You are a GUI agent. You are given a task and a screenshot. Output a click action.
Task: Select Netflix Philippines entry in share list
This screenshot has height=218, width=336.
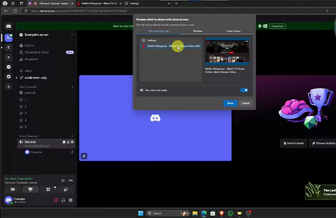coord(171,46)
